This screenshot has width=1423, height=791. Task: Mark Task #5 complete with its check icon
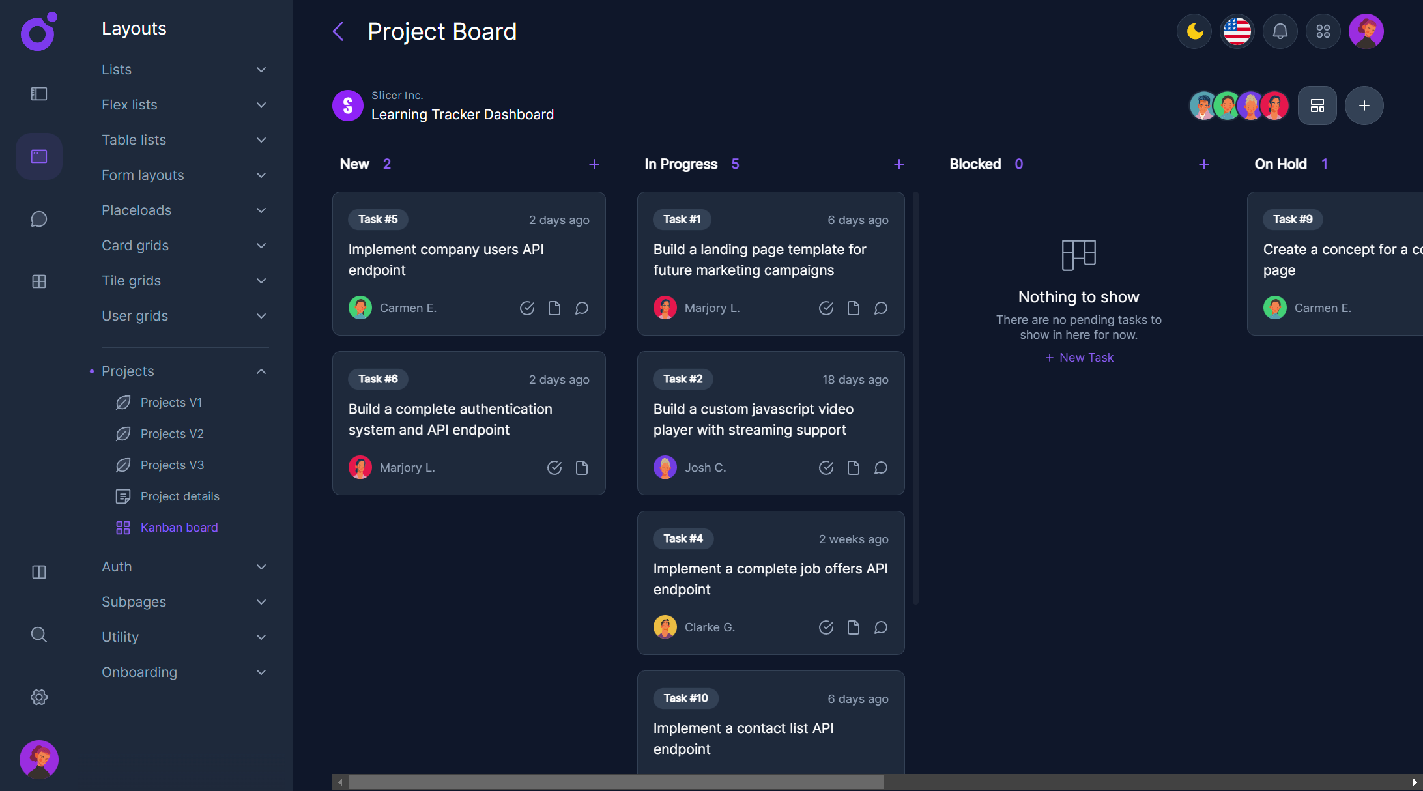(527, 308)
